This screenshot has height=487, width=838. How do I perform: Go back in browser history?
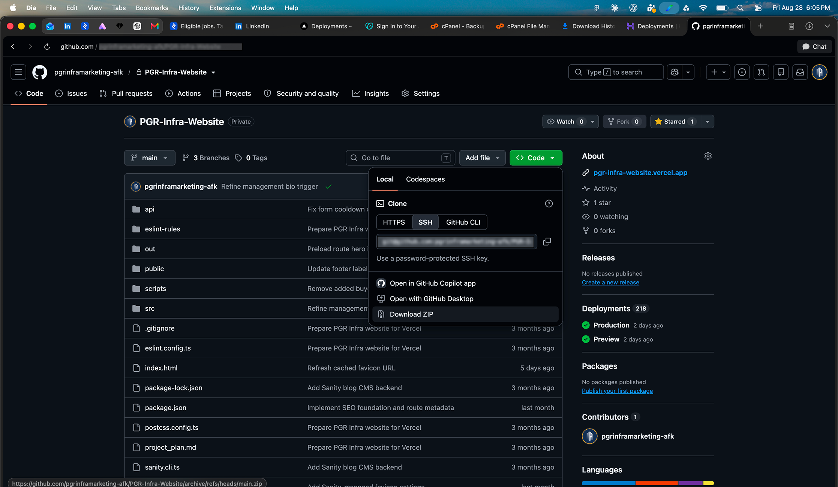(x=13, y=47)
